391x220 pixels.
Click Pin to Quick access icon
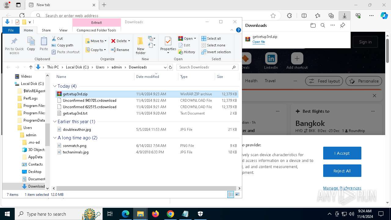[x=14, y=46]
